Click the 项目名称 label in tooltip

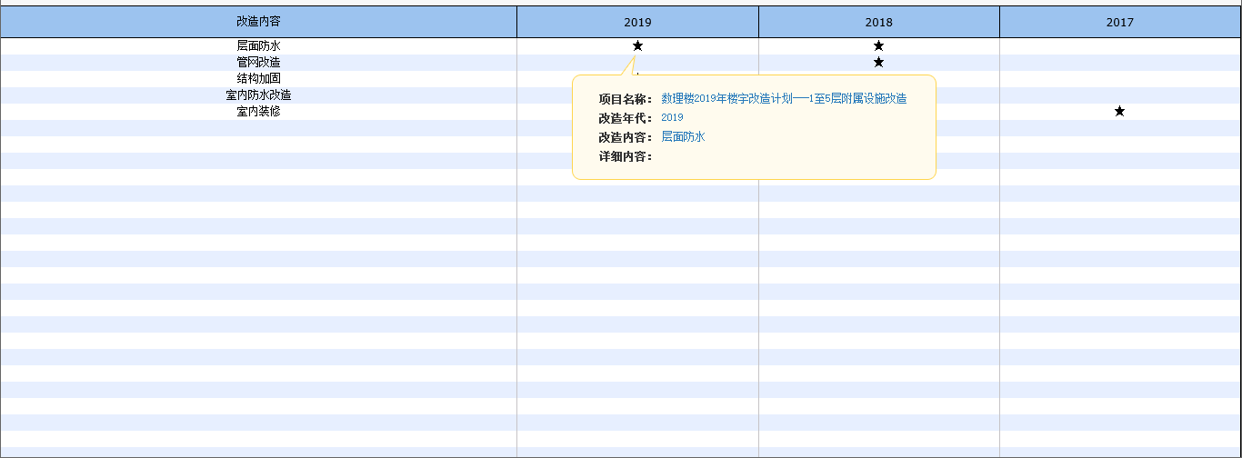pyautogui.click(x=625, y=98)
